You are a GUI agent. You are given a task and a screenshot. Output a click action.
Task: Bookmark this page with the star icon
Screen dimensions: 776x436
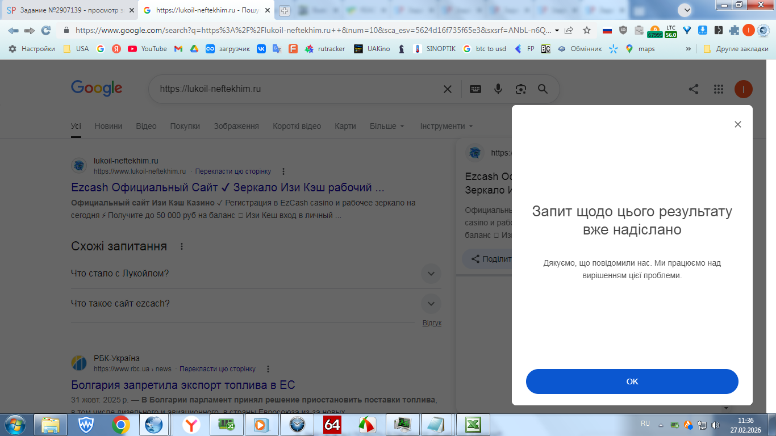(x=587, y=30)
